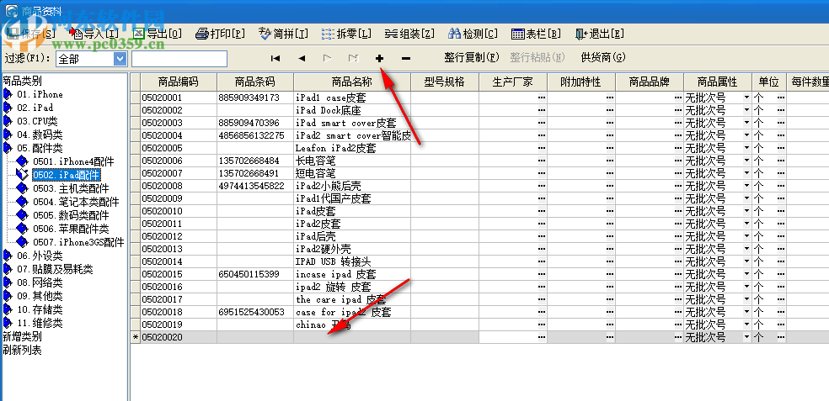
Task: Click the filter text input field
Action: pyautogui.click(x=179, y=59)
